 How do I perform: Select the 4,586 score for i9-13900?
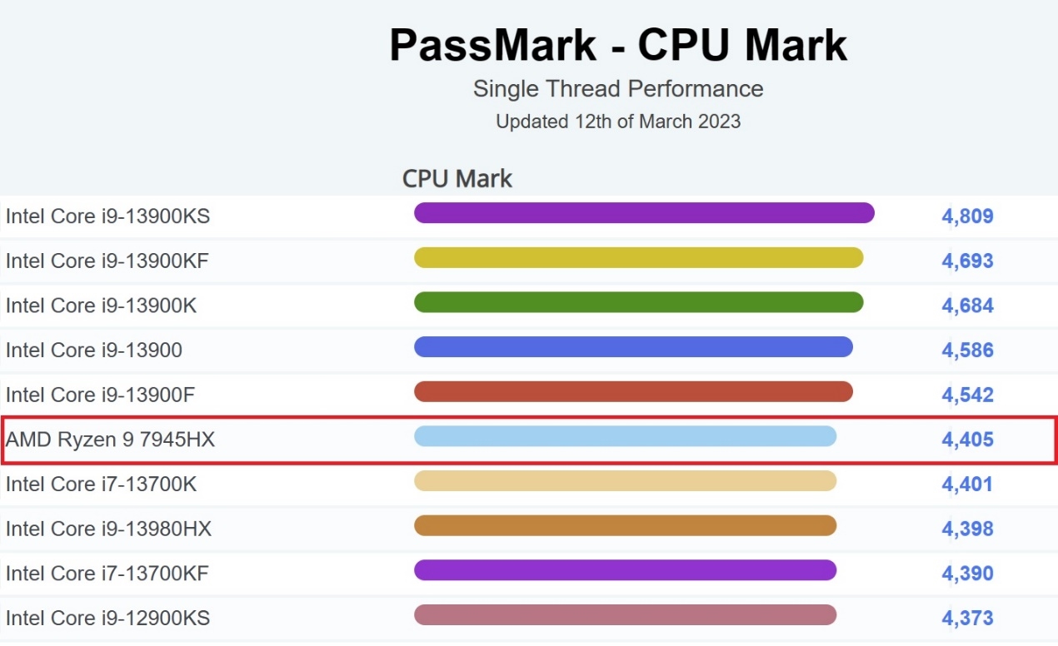(967, 350)
